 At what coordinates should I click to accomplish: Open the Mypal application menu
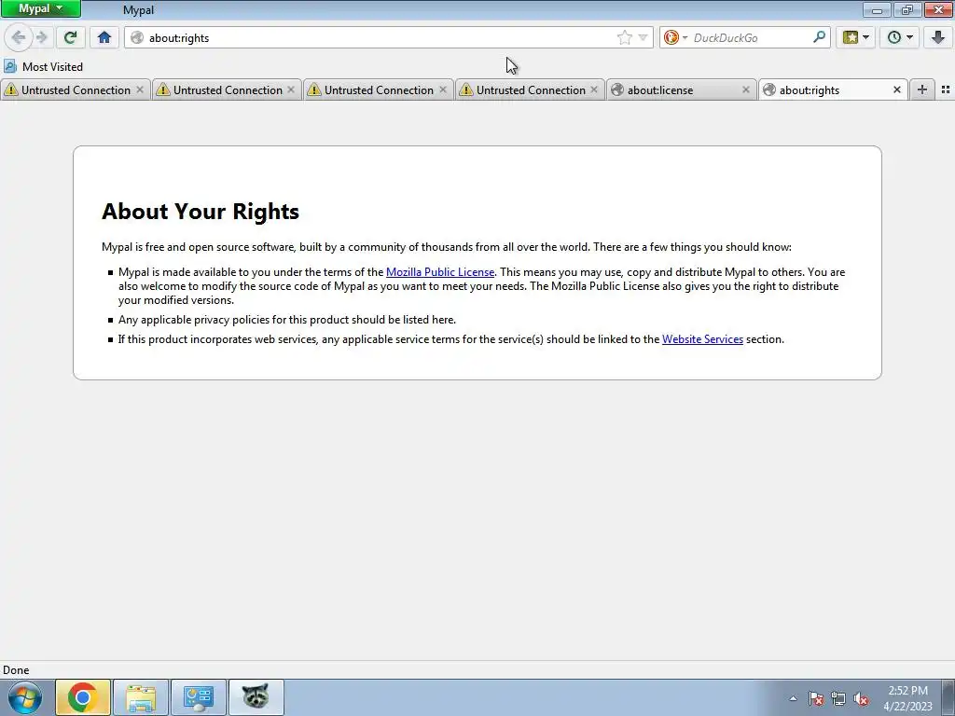pyautogui.click(x=40, y=8)
